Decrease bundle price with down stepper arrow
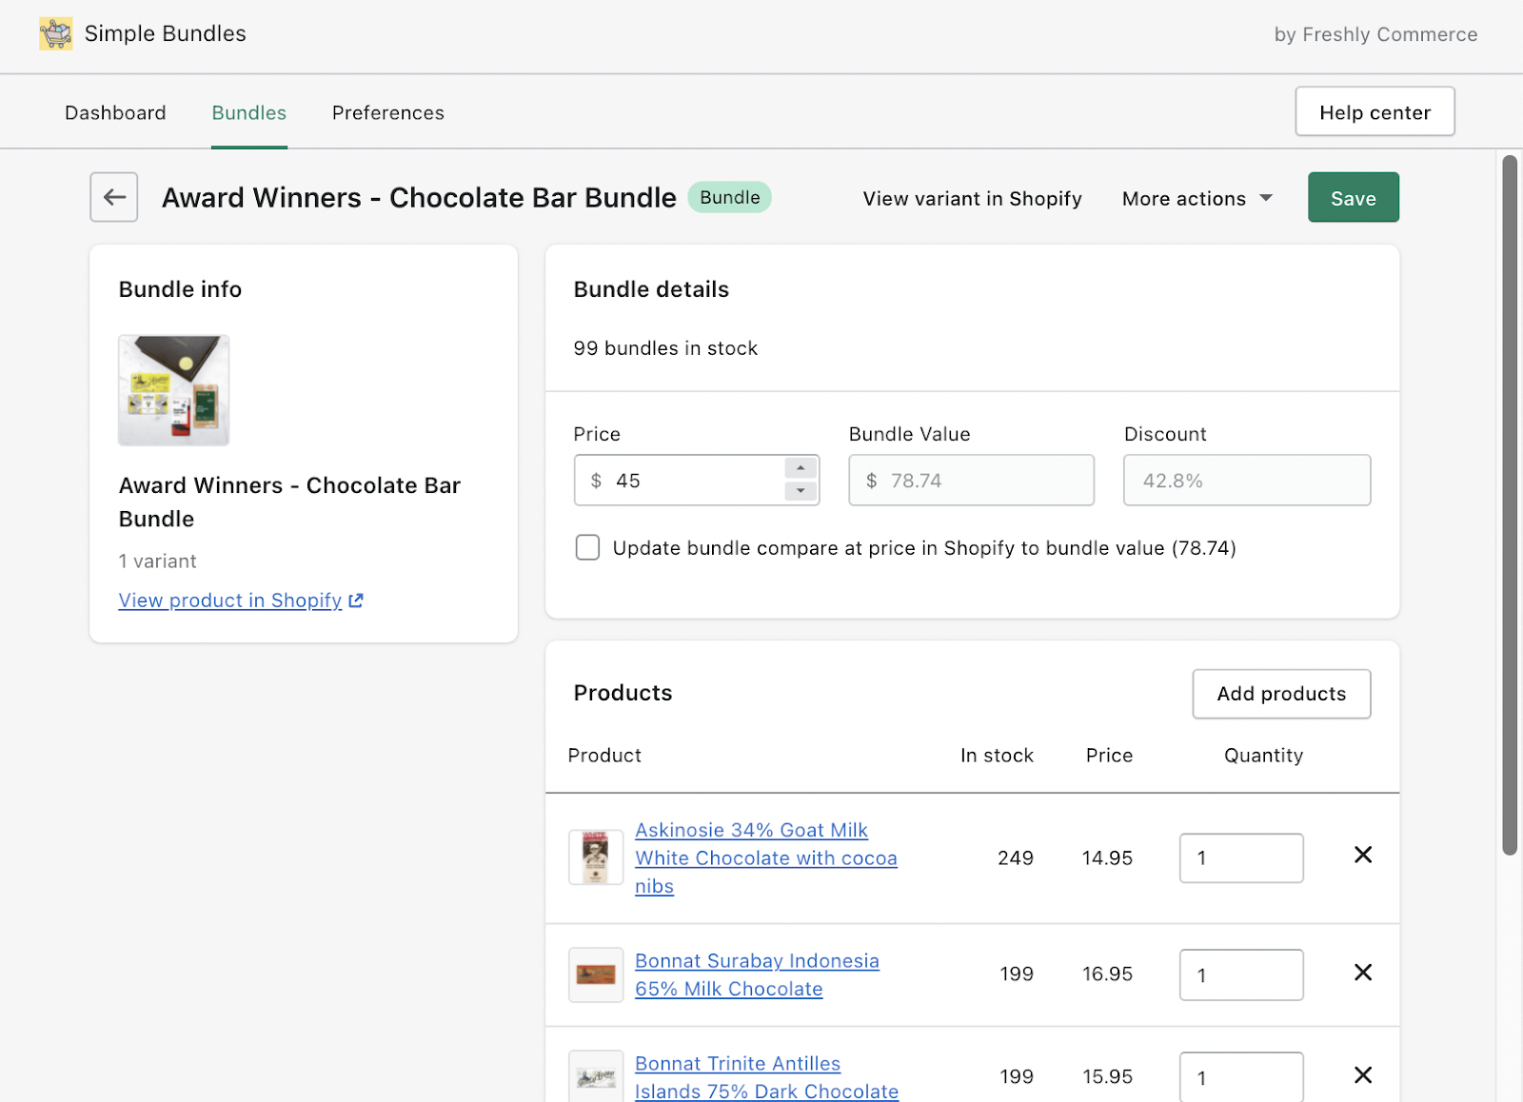 (801, 491)
